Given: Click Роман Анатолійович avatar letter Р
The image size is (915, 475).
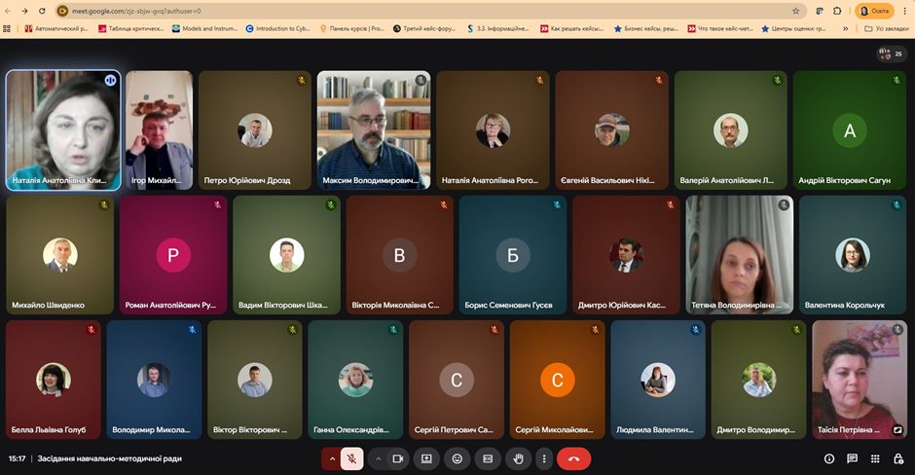Looking at the screenshot, I should tap(173, 255).
